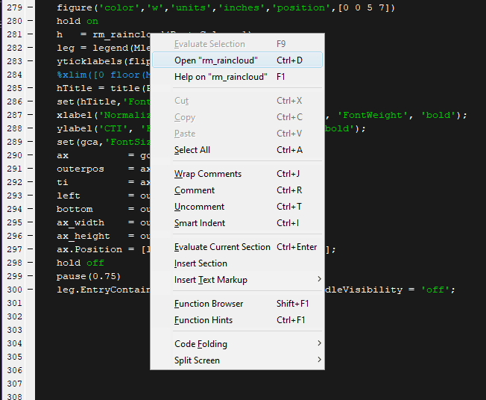This screenshot has height=400, width=486.
Task: Pick Uncomment from the context menu
Action: [199, 207]
